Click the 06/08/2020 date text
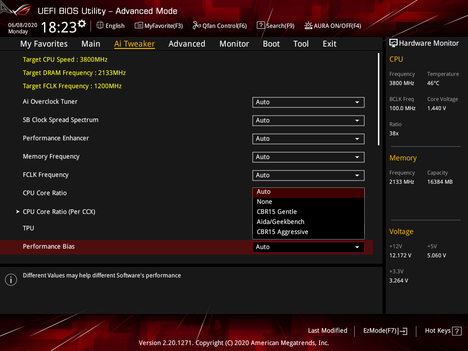468x351 pixels. [x=23, y=25]
